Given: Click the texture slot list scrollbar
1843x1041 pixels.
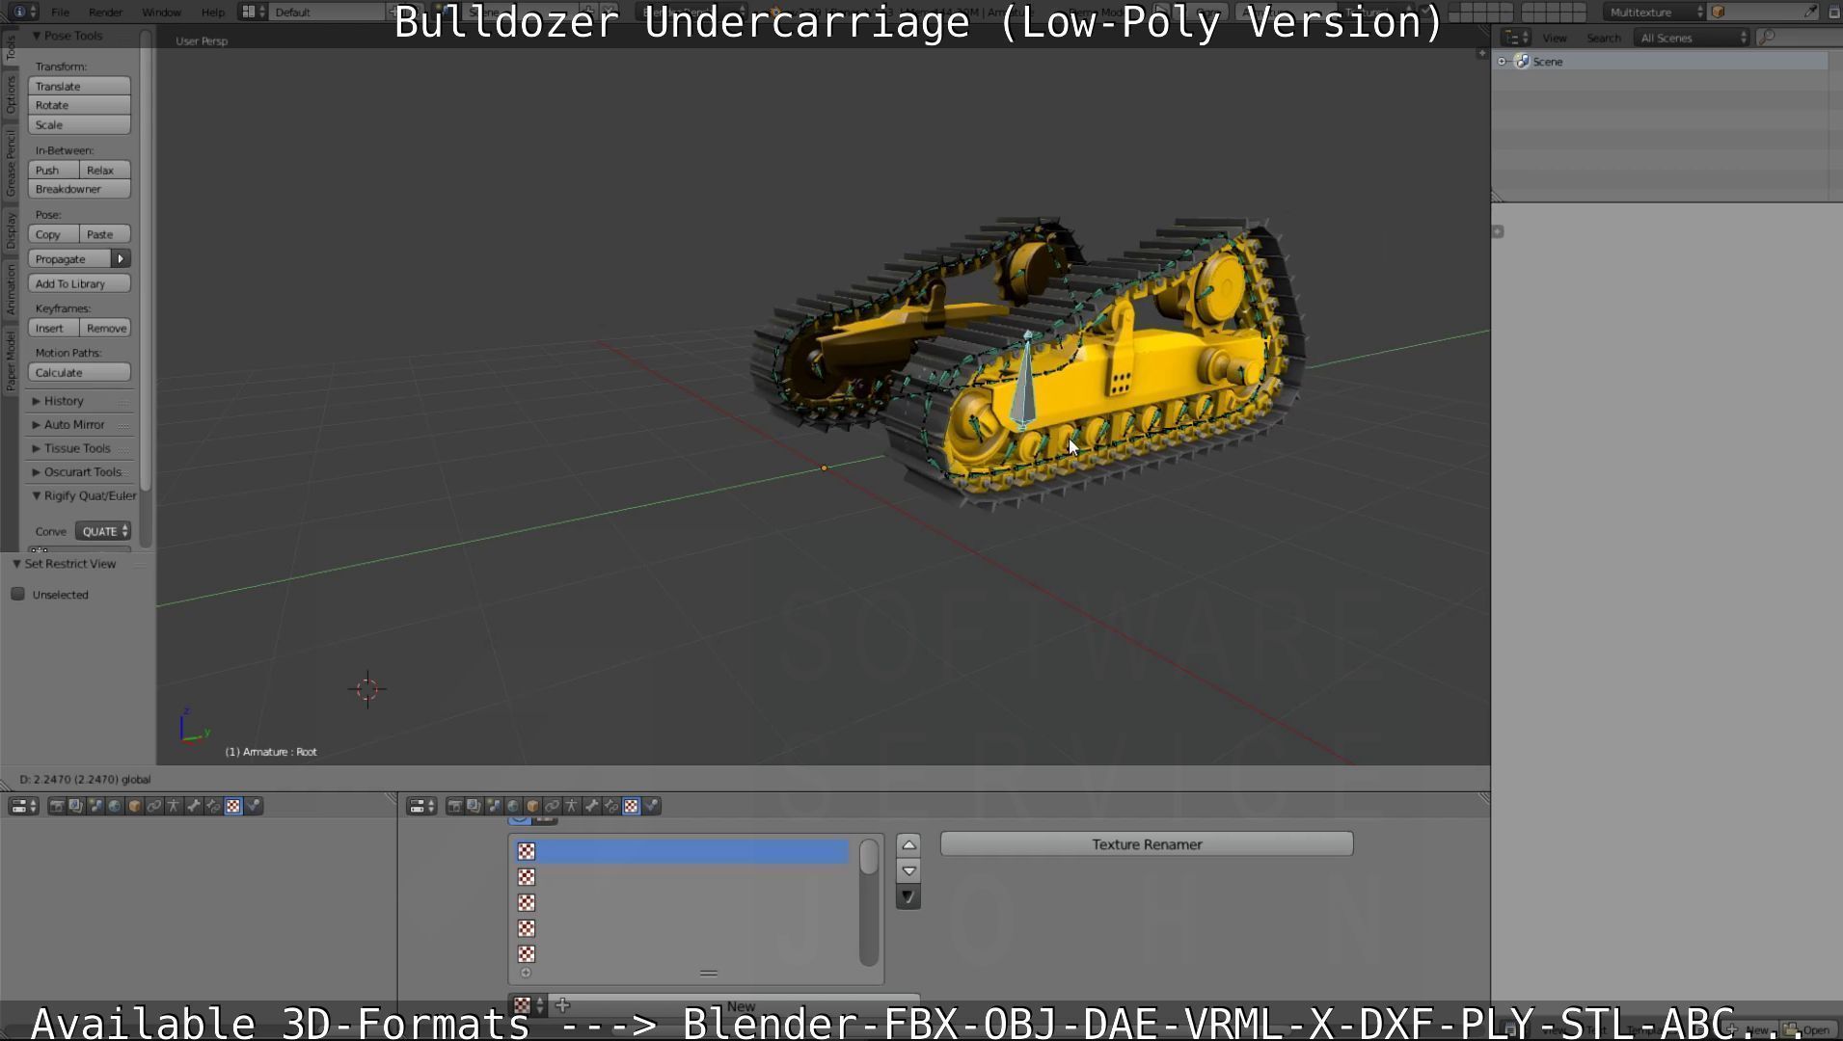Looking at the screenshot, I should (869, 901).
